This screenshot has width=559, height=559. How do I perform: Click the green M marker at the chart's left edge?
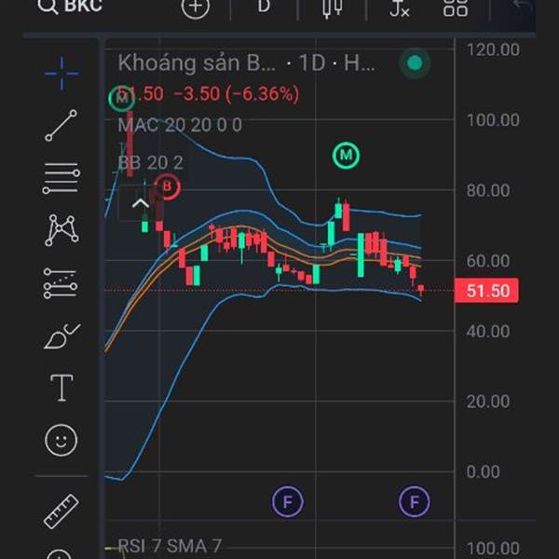(121, 98)
